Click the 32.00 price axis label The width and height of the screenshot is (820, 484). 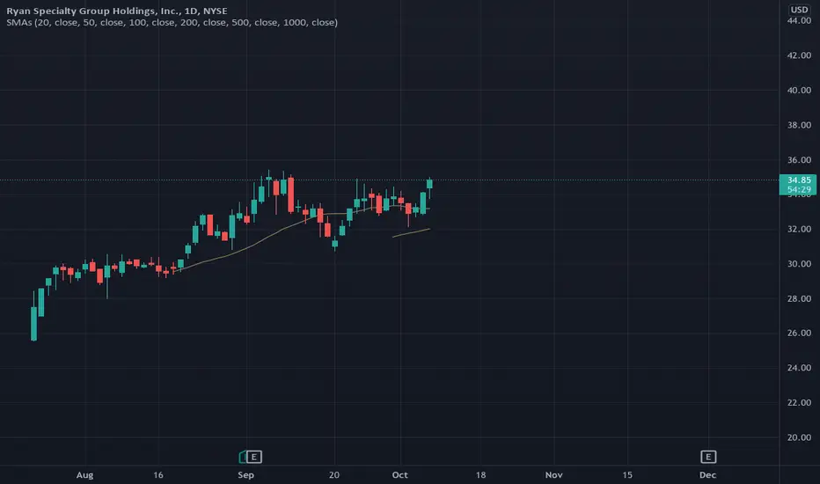(799, 229)
